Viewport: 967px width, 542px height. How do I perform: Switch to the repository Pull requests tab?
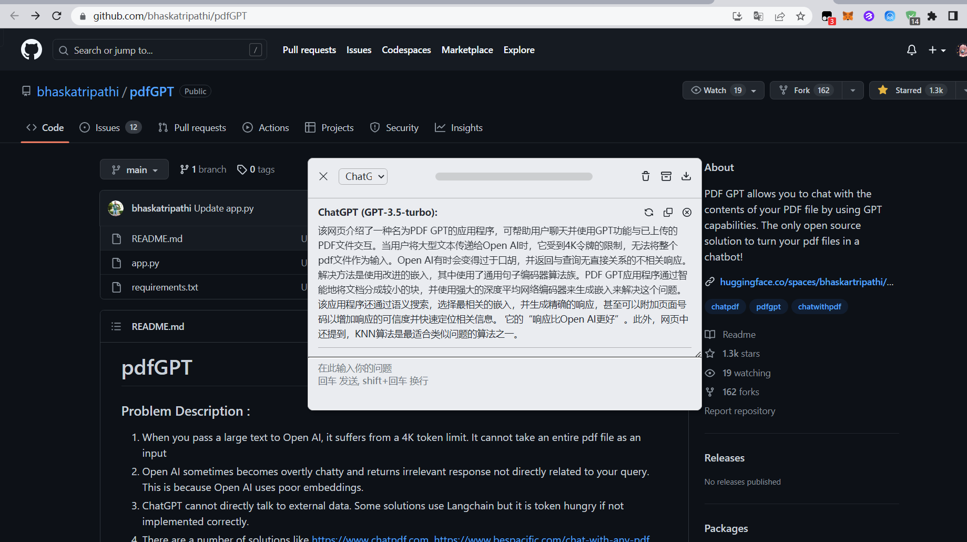[x=192, y=128]
